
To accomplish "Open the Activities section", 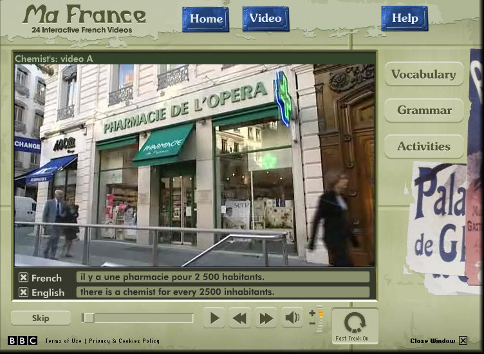I will click(x=423, y=146).
